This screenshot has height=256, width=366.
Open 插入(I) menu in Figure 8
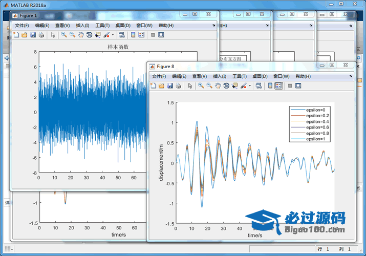[220, 76]
